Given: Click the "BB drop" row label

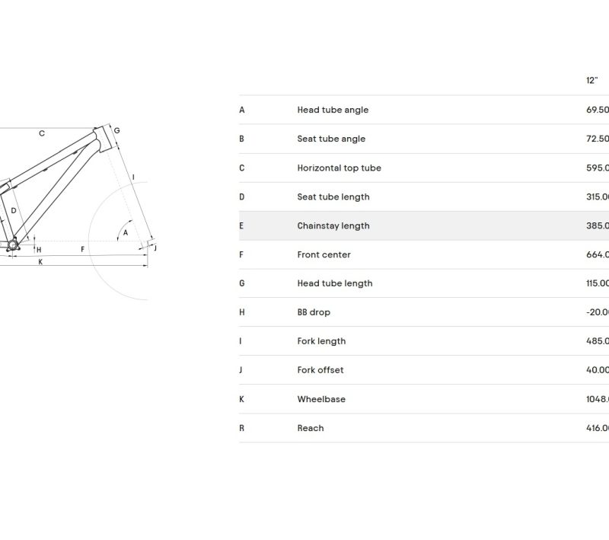Looking at the screenshot, I should (x=314, y=312).
